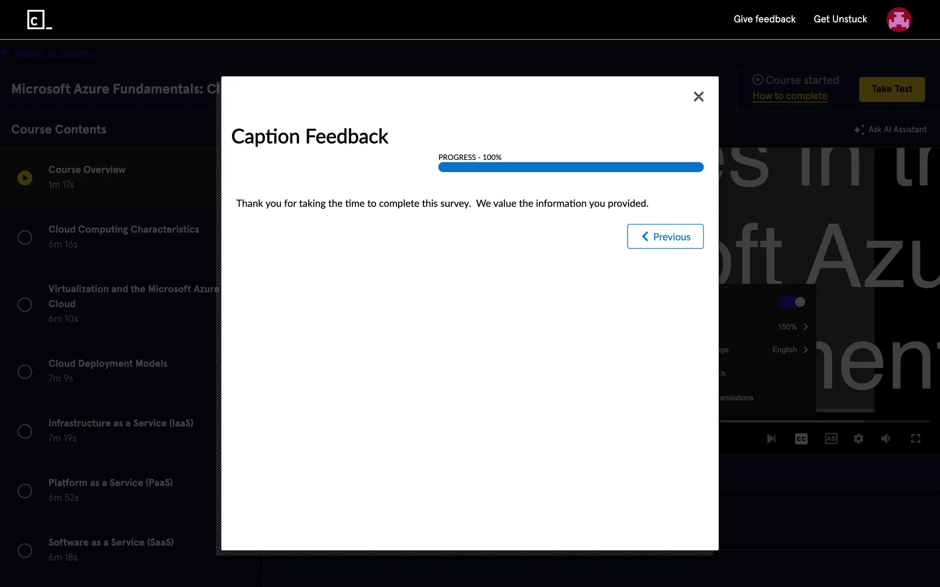The image size is (940, 587).
Task: Select Cloud Computing Characteristics lesson circle
Action: (x=25, y=237)
